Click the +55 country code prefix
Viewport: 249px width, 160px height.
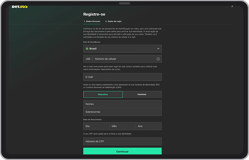[x=88, y=59]
